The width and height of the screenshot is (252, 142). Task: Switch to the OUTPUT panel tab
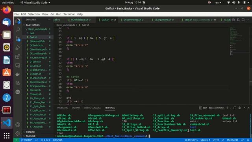pos(76,108)
